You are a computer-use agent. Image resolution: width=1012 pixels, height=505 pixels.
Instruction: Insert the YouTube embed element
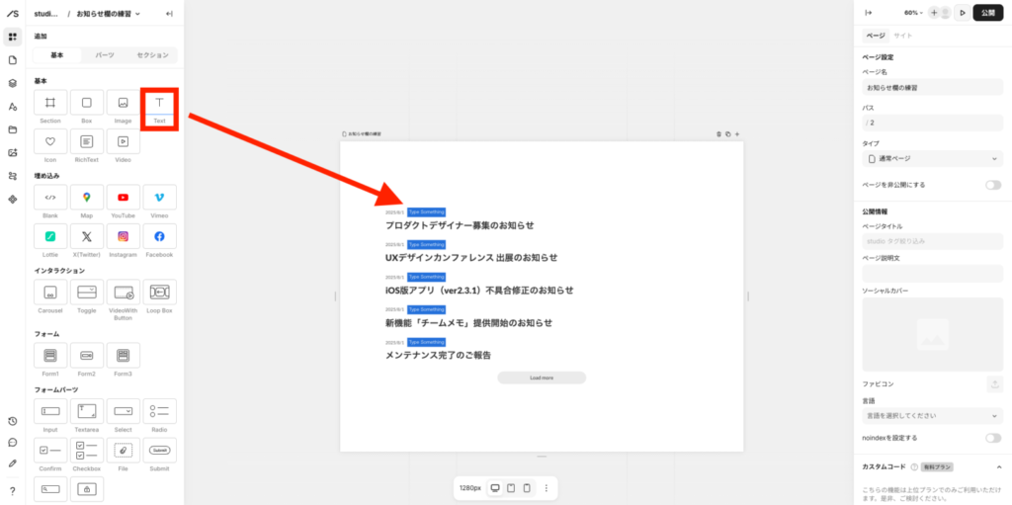(123, 198)
